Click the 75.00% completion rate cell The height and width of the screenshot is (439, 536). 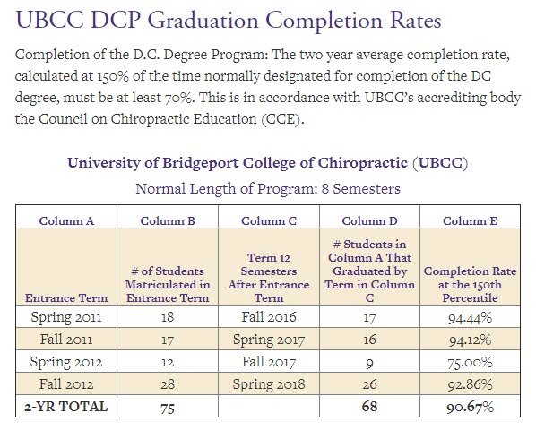click(470, 361)
